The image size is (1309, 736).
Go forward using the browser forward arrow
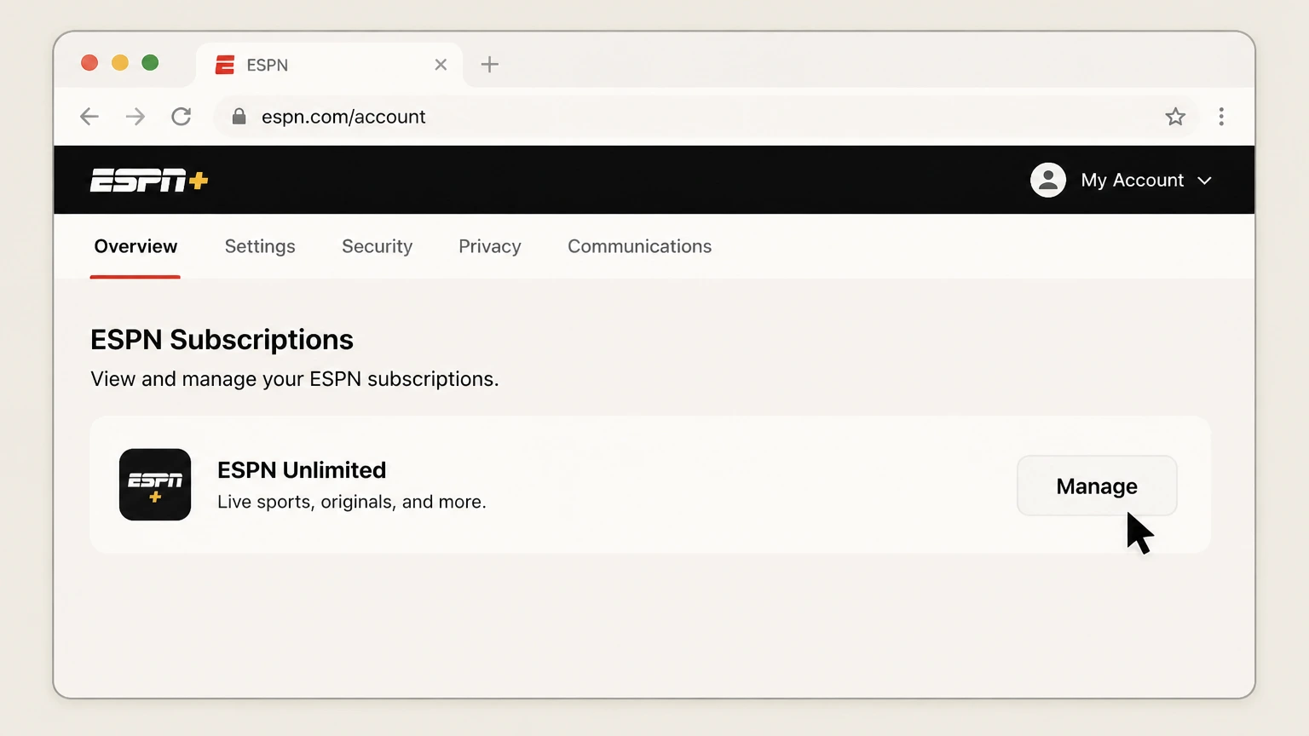point(136,117)
